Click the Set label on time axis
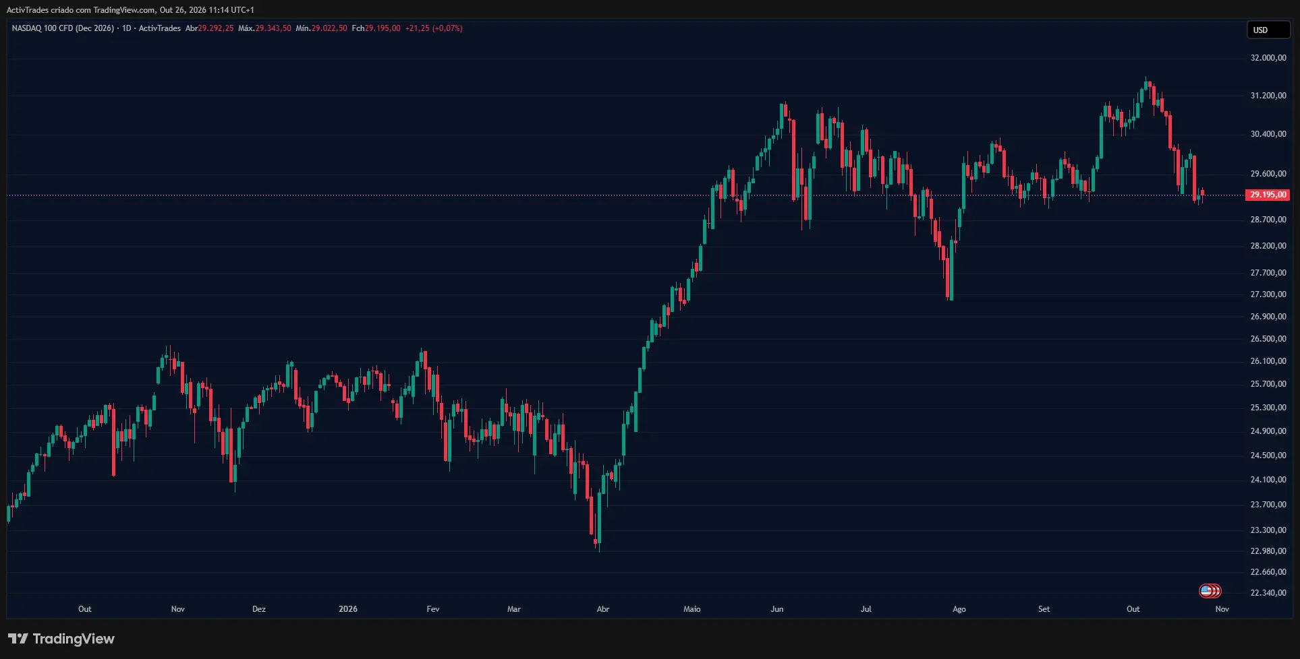Screen dimensions: 1300x659 1044,609
